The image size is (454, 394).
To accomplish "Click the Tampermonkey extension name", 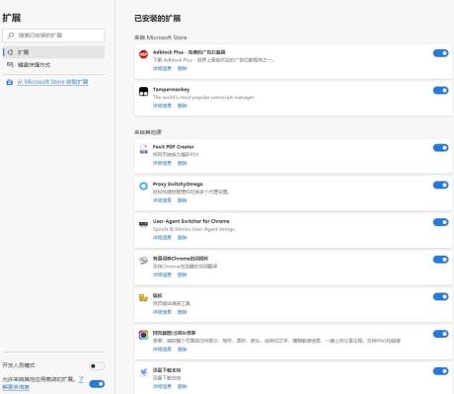I will pos(171,90).
